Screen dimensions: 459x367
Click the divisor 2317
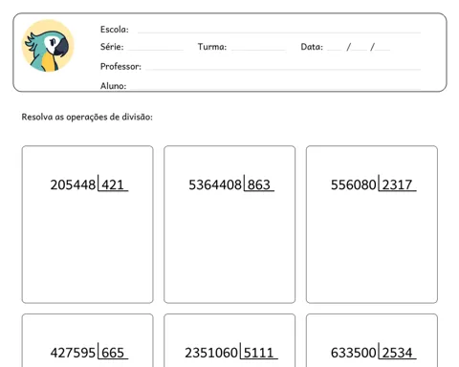(397, 184)
